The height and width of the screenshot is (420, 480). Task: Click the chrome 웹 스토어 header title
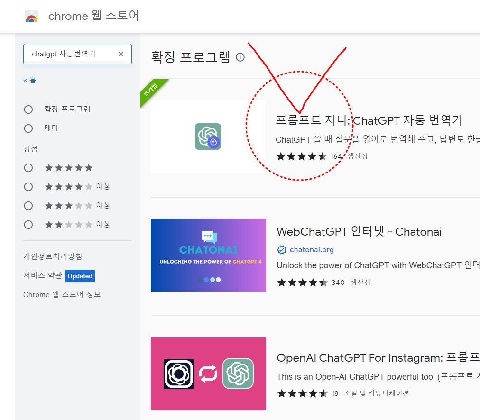[x=93, y=16]
